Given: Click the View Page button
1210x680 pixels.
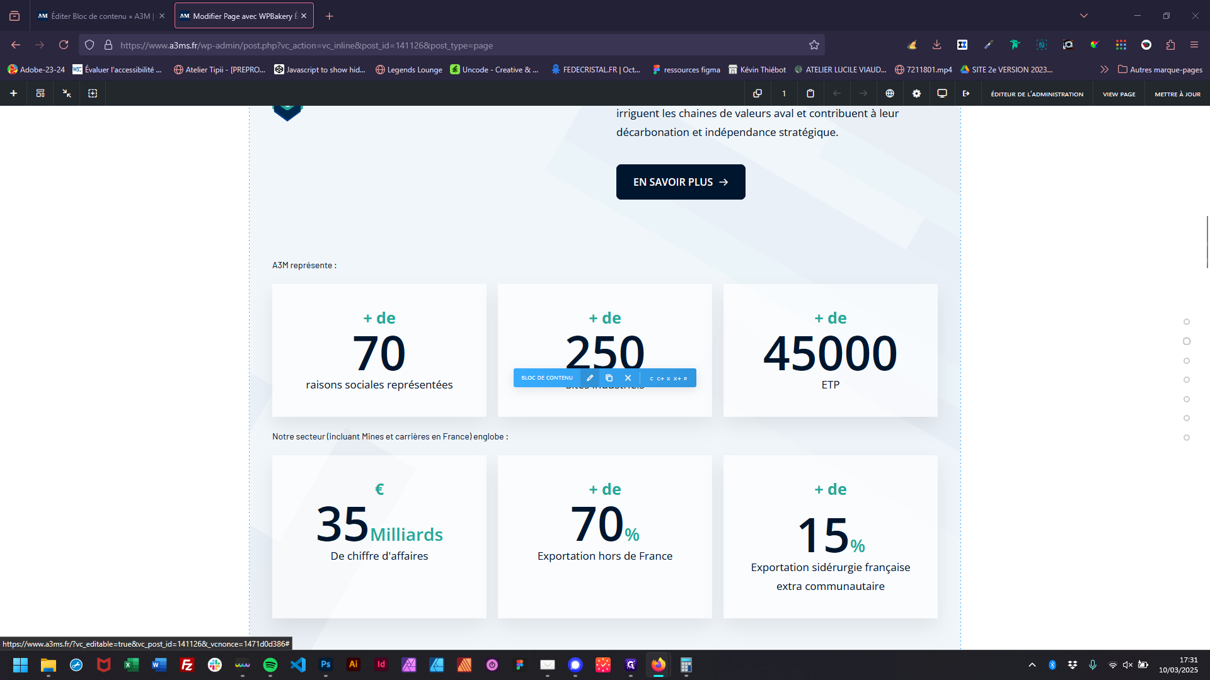Looking at the screenshot, I should click(1119, 94).
